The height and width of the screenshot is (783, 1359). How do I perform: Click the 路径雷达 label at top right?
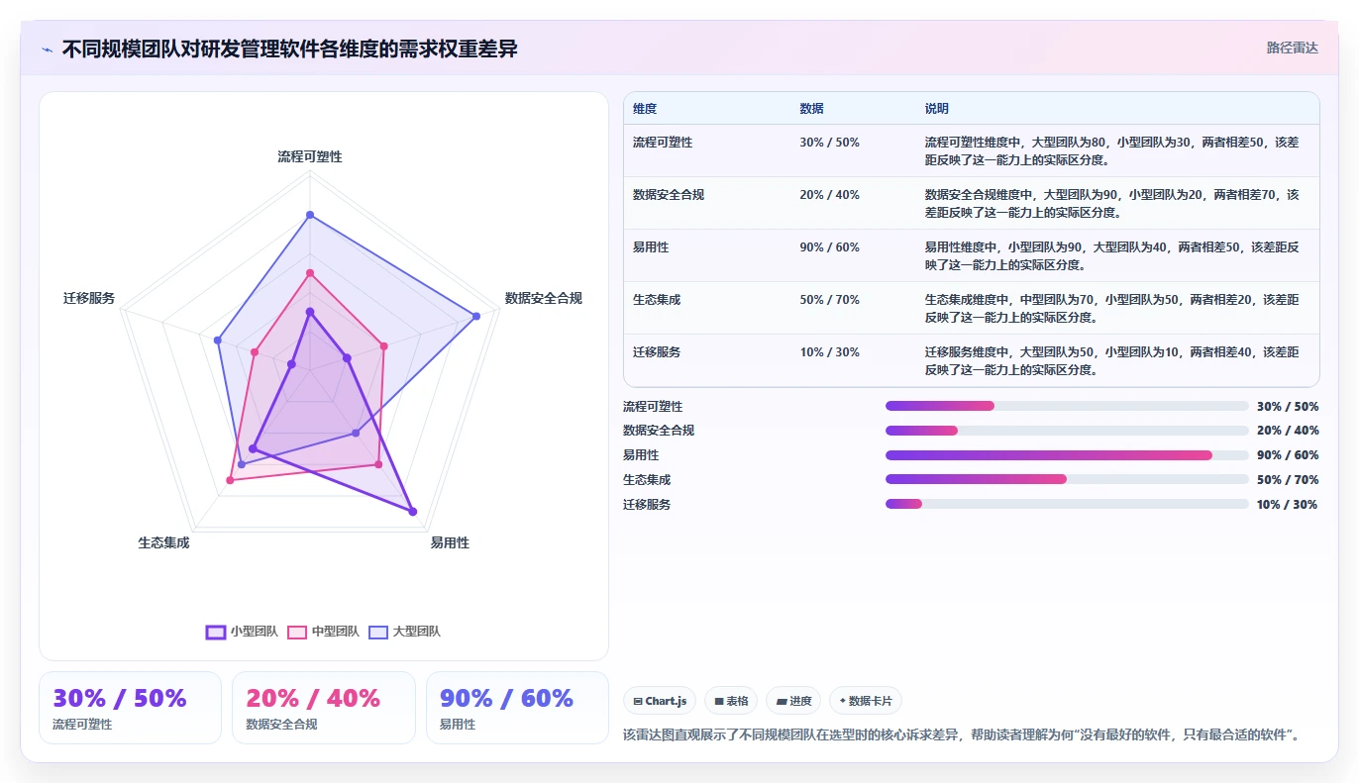1293,48
